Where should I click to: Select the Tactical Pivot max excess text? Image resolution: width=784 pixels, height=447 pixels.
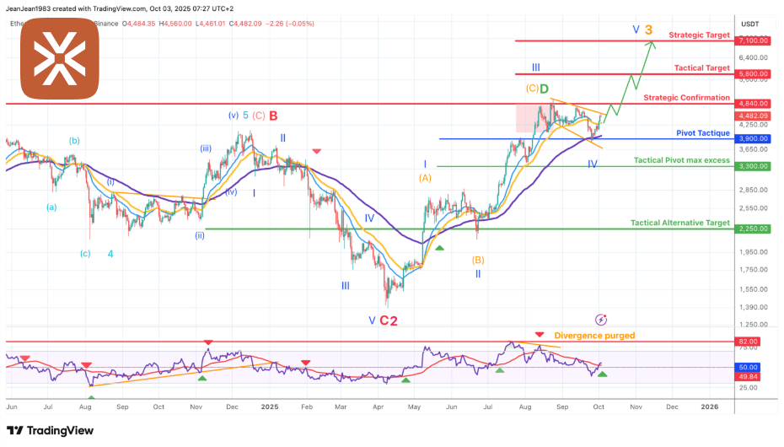(681, 160)
